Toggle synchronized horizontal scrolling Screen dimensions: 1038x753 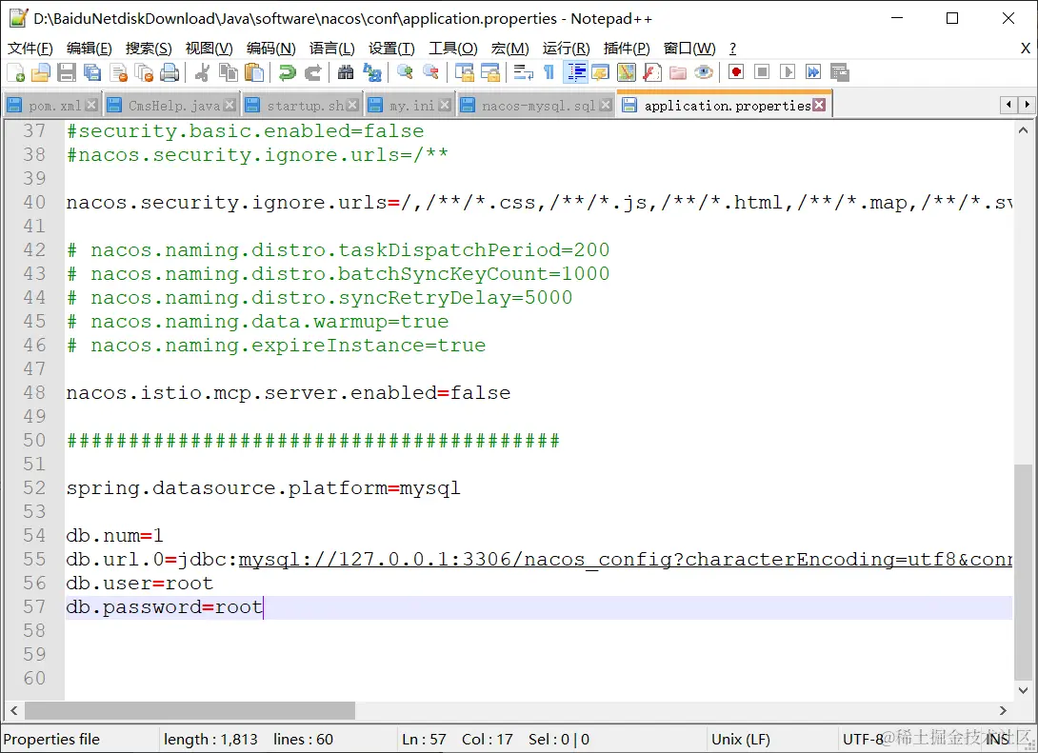tap(489, 72)
